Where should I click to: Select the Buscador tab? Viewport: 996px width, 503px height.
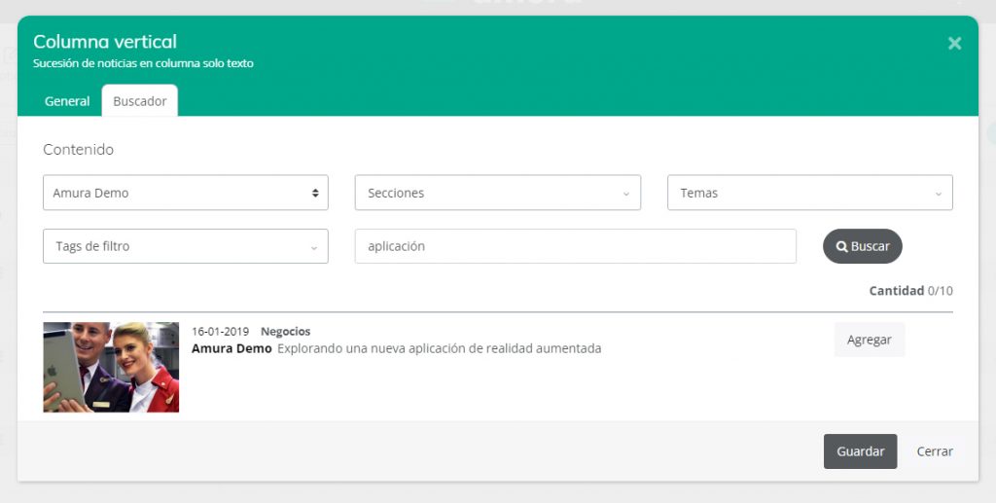[x=140, y=101]
